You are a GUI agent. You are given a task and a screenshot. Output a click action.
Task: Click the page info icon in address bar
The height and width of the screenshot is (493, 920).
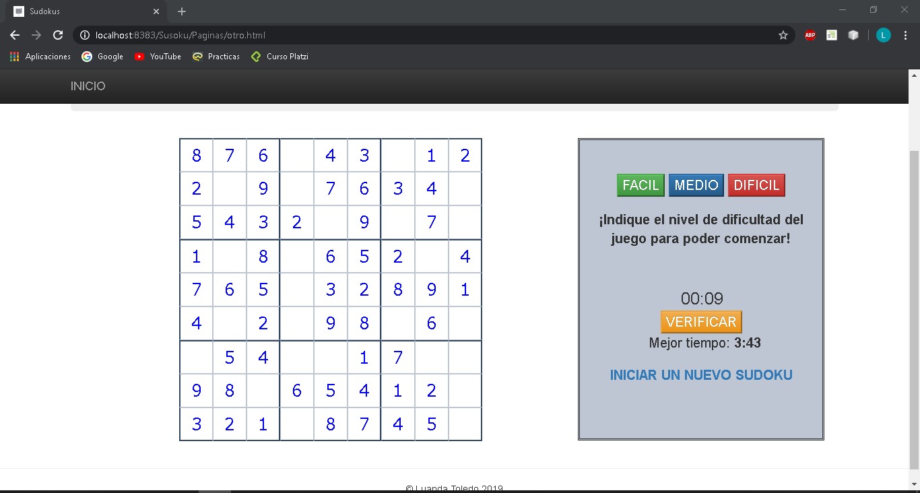coord(85,35)
